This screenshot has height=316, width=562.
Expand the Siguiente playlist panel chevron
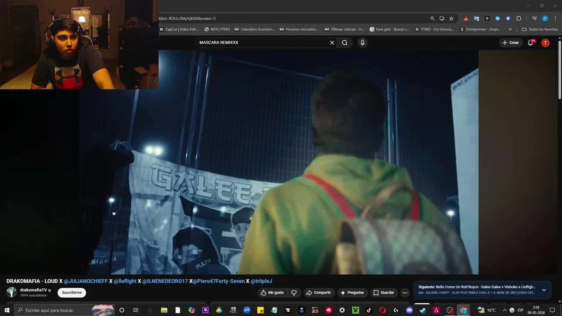544,290
